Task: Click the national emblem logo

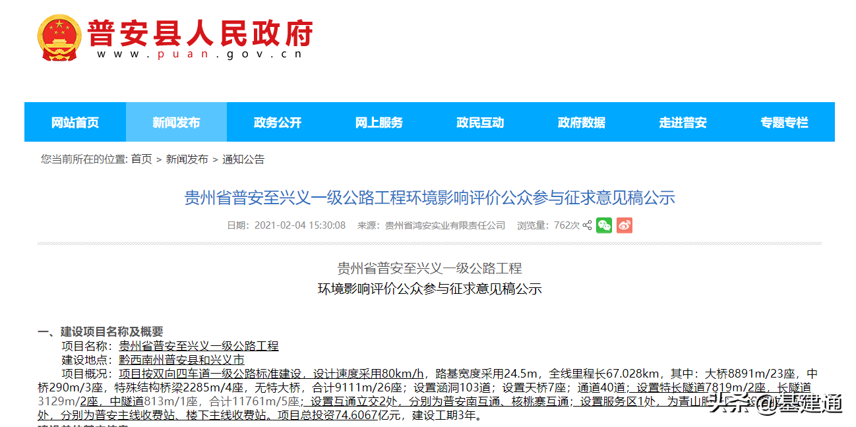Action: pos(59,38)
